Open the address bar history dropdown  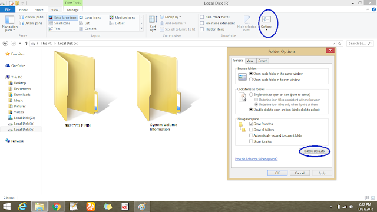333,43
